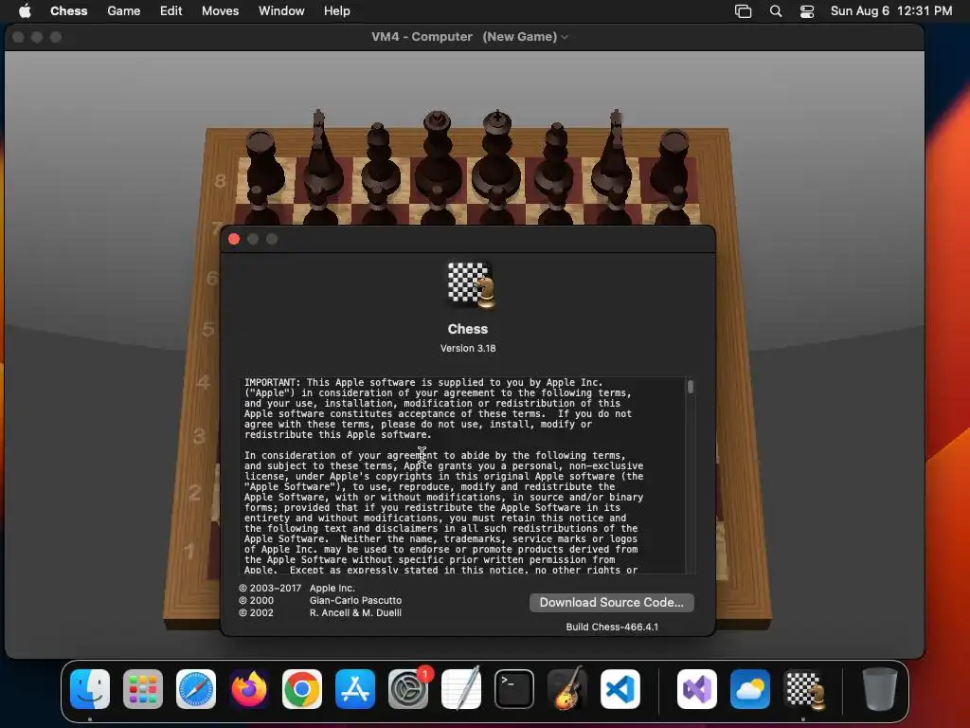Click the Build Chess-466.4.1 text
The width and height of the screenshot is (970, 728).
[x=612, y=627]
